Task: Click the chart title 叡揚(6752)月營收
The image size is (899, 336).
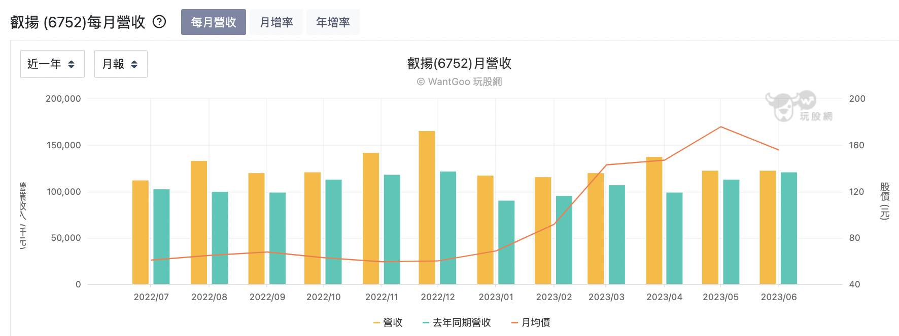Action: [x=459, y=63]
